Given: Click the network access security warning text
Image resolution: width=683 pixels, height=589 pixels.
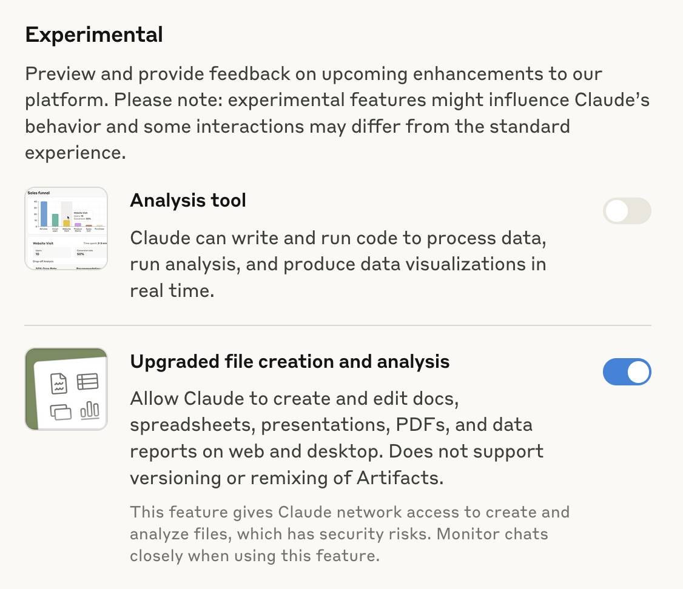Looking at the screenshot, I should tap(349, 534).
